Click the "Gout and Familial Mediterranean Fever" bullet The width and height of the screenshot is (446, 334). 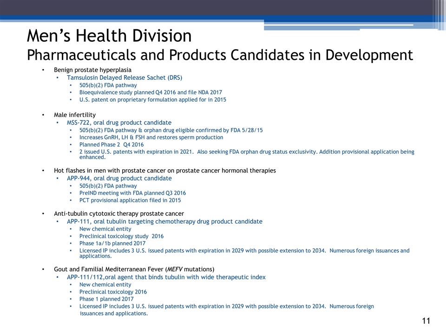(134, 269)
